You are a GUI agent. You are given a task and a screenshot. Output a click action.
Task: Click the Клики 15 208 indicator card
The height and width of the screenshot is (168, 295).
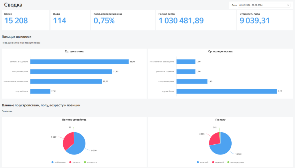25,20
